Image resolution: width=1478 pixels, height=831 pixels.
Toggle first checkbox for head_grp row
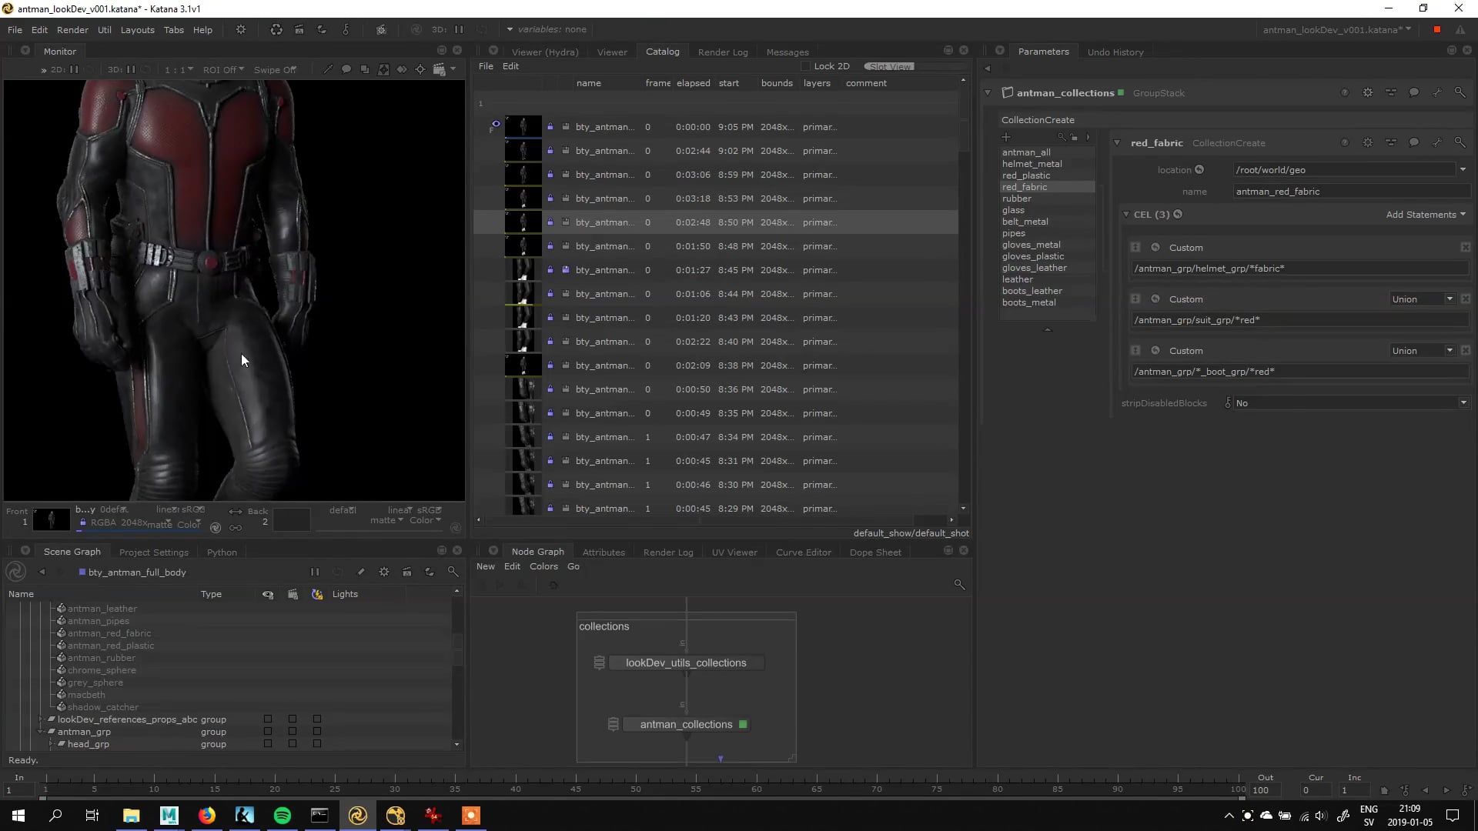pos(268,744)
